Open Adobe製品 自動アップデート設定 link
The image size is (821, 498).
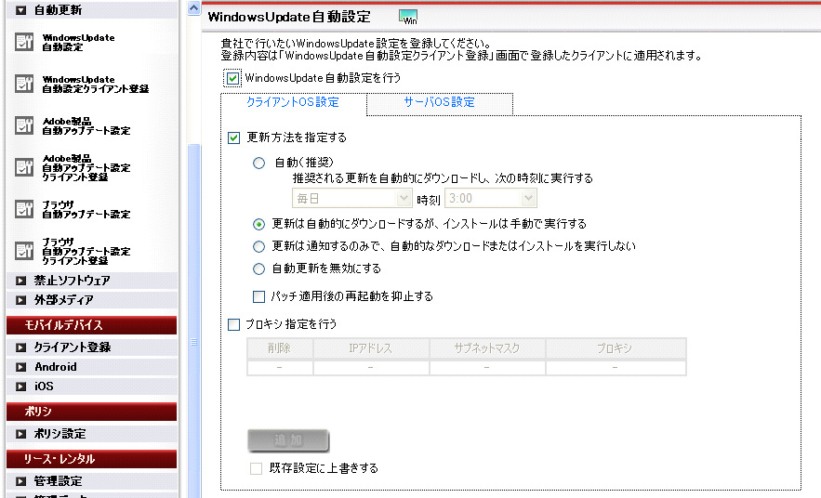point(86,126)
